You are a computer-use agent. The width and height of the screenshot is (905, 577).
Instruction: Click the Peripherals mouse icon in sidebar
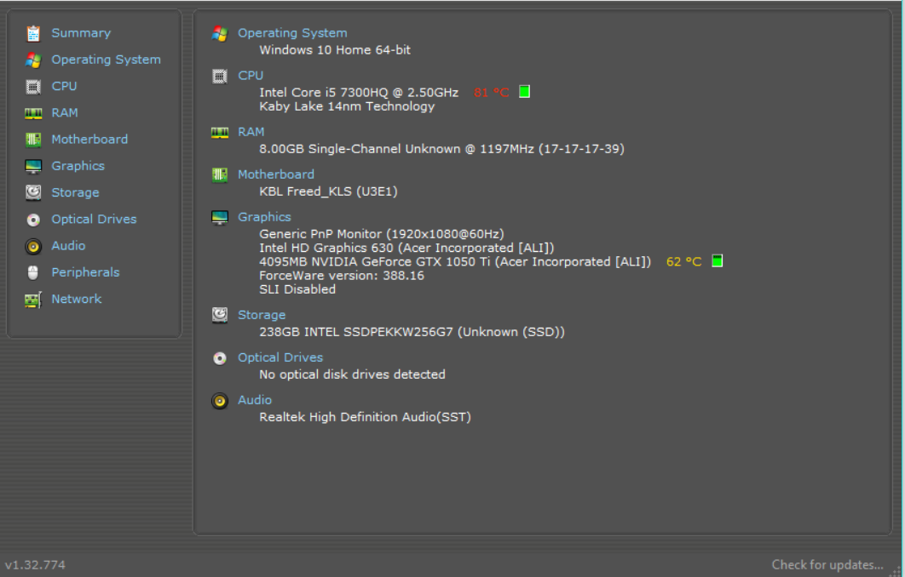click(33, 272)
